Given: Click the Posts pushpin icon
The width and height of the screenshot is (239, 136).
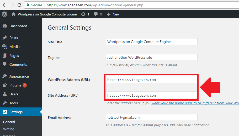Looking at the screenshot, I should (5, 38).
